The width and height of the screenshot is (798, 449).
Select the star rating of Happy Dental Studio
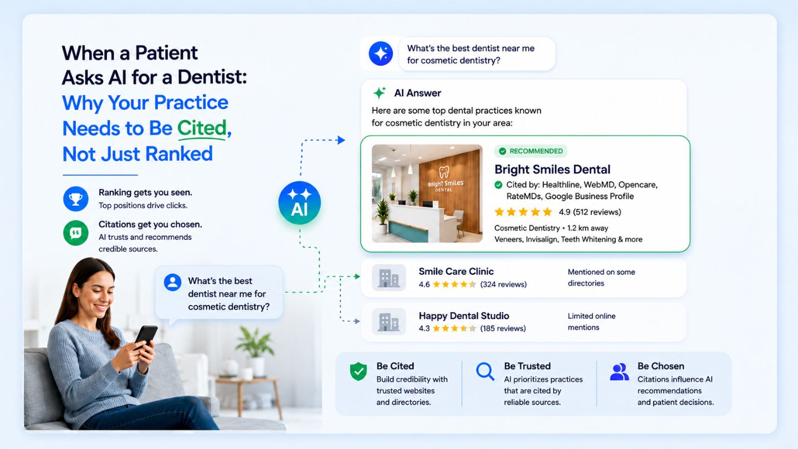pyautogui.click(x=454, y=328)
